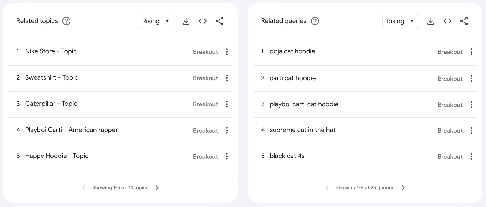Open more options for black cat 4s
The image size is (486, 207).
click(472, 156)
